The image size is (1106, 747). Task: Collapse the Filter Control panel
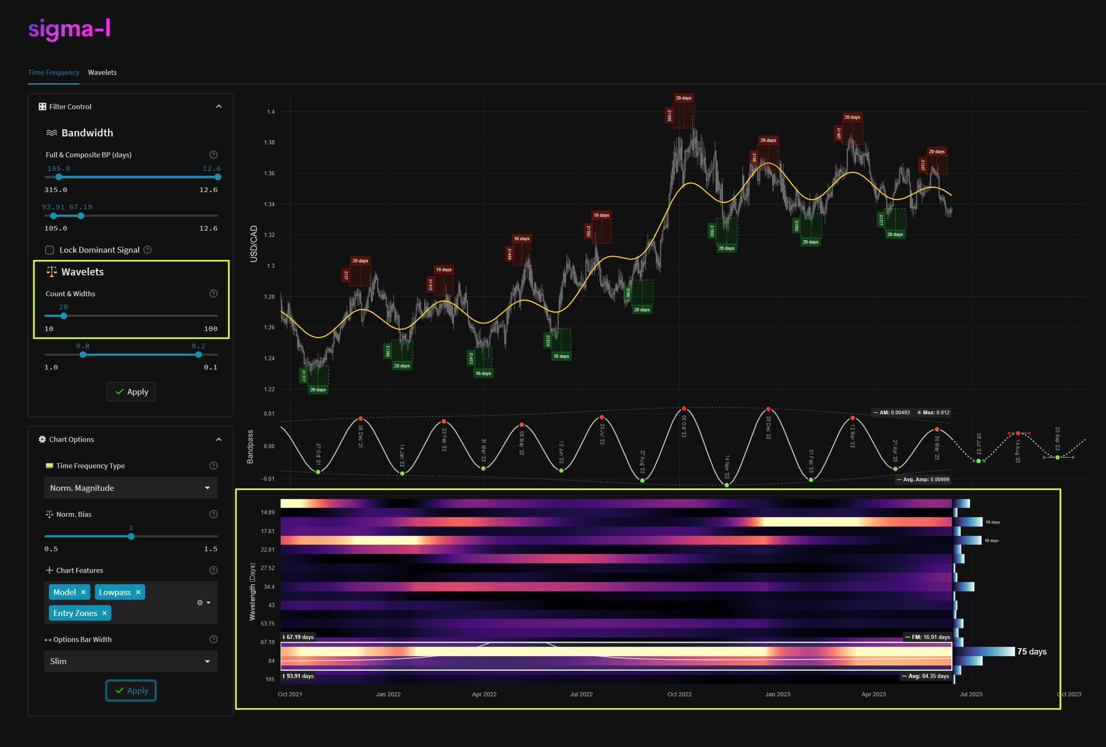(x=219, y=106)
